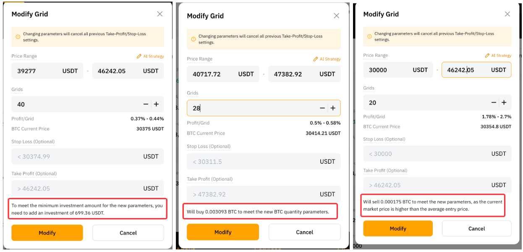Click plus stepper in the 40-grids field
The image size is (523, 252).
tap(156, 104)
